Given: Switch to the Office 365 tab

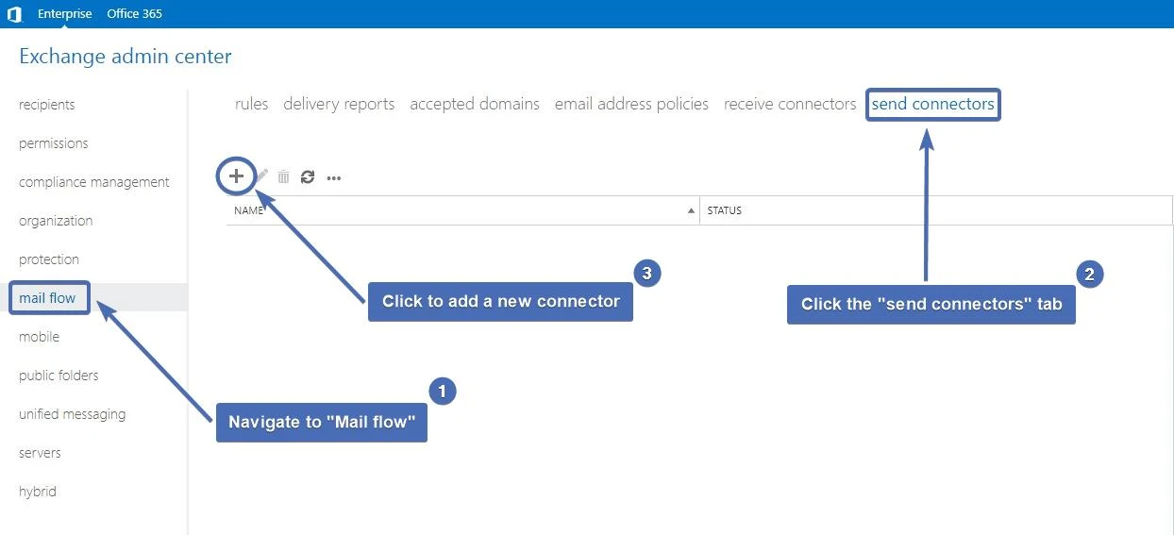Looking at the screenshot, I should pos(134,14).
